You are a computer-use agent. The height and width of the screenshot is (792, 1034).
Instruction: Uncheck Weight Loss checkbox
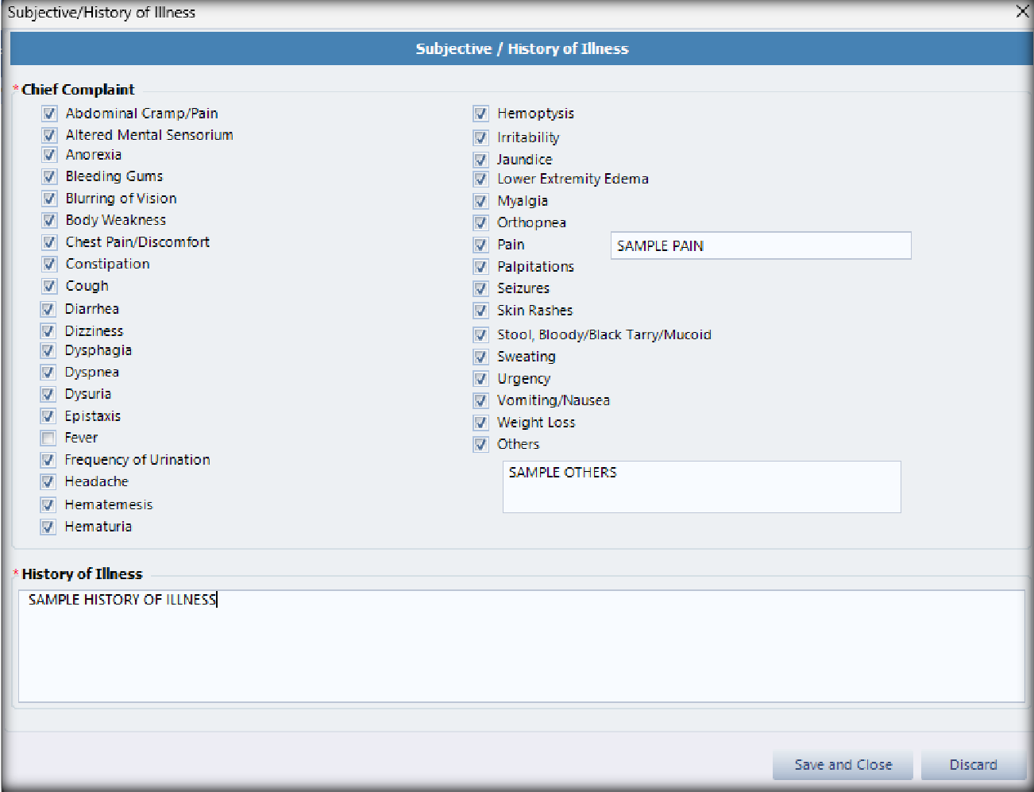point(480,423)
